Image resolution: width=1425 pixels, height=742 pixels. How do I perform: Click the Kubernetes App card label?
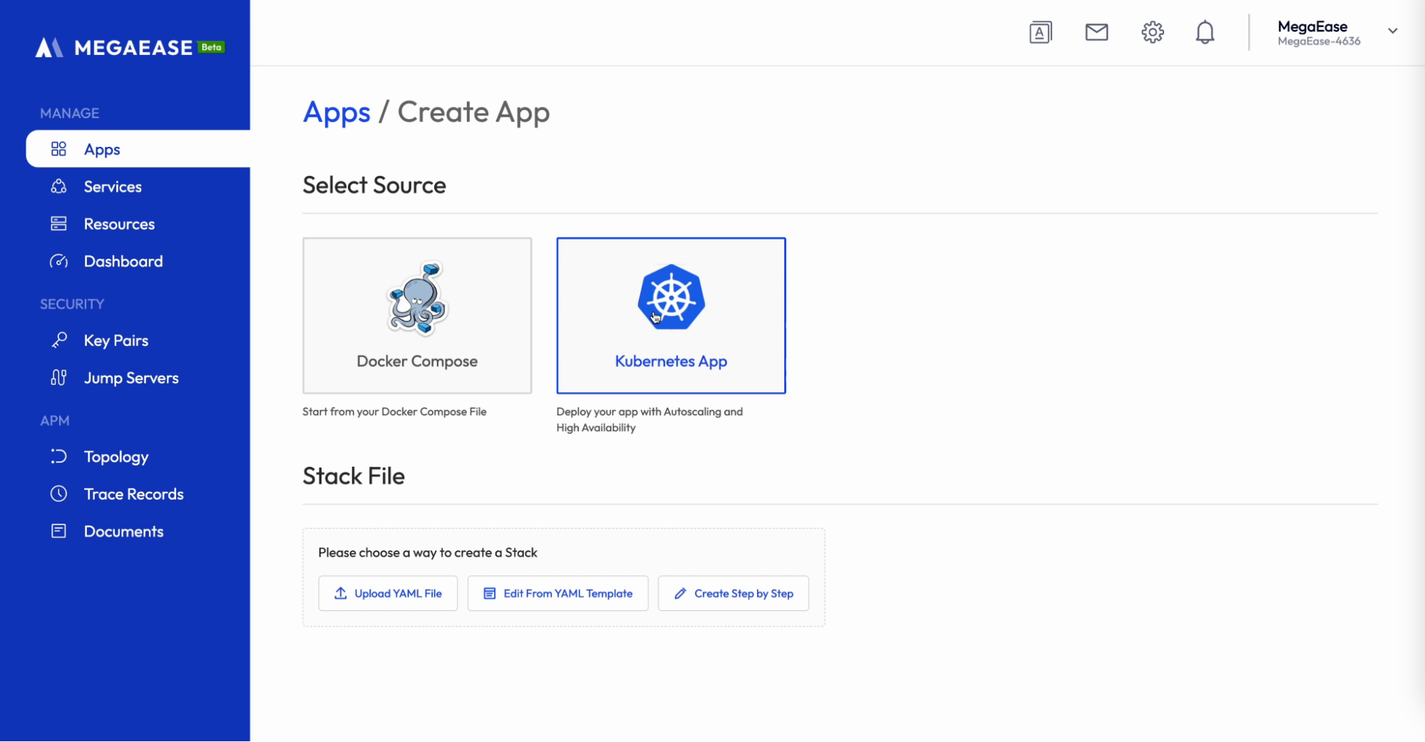click(x=671, y=361)
